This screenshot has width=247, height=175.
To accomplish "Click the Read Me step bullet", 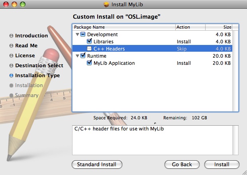I will 11,46.
